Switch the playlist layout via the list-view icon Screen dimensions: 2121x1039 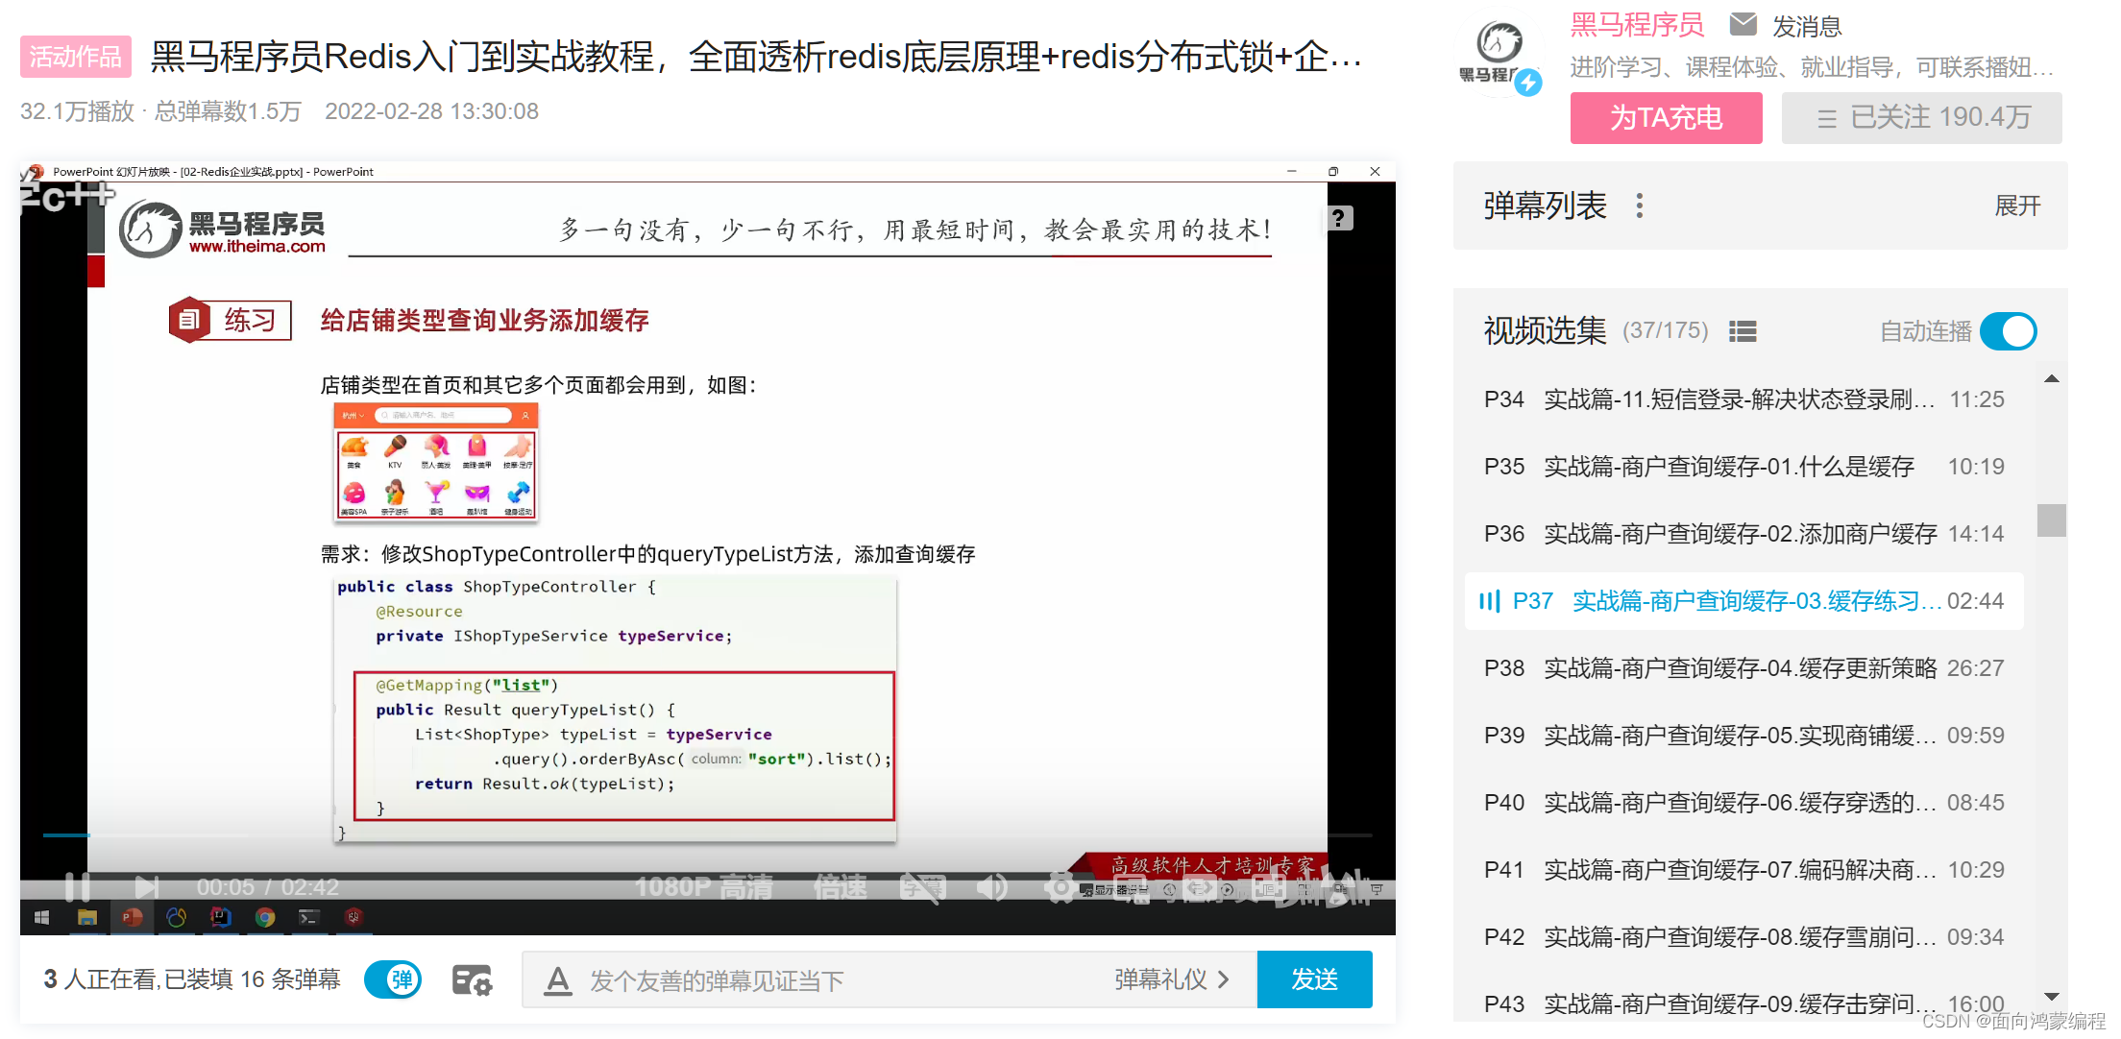click(x=1743, y=331)
